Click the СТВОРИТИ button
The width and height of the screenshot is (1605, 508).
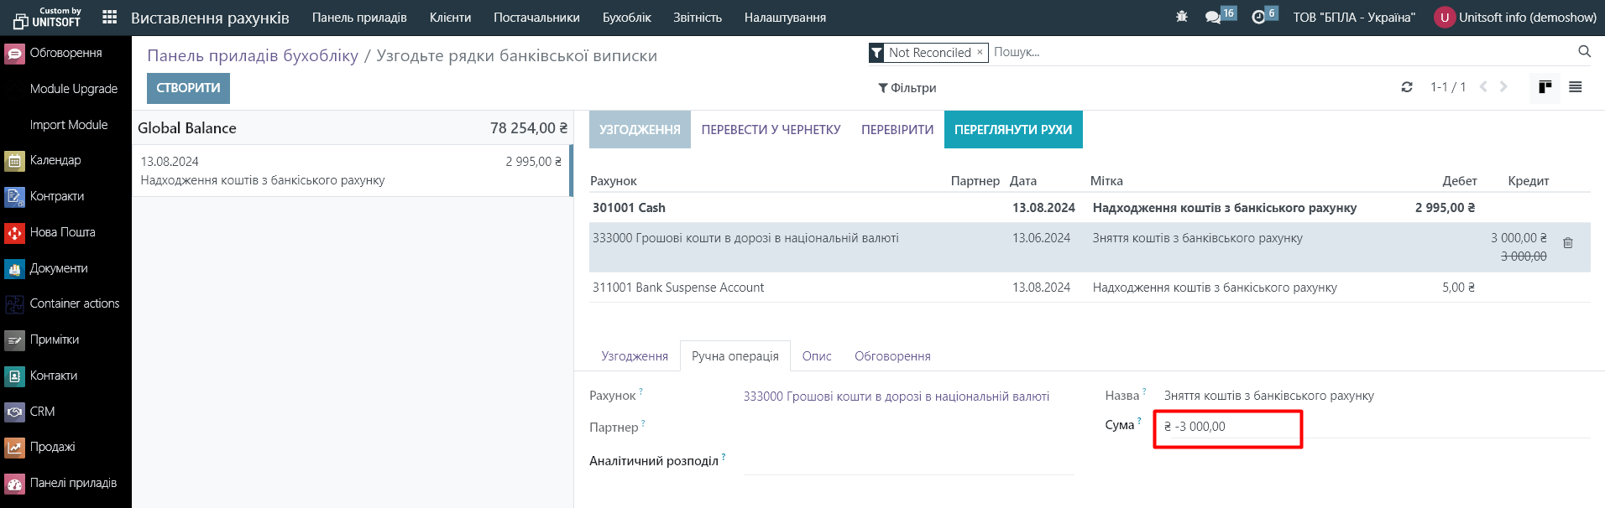pyautogui.click(x=188, y=88)
